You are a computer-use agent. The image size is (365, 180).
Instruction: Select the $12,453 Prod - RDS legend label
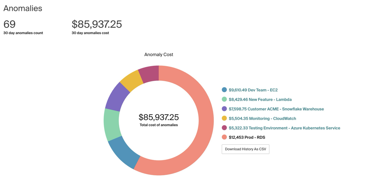[x=247, y=138]
